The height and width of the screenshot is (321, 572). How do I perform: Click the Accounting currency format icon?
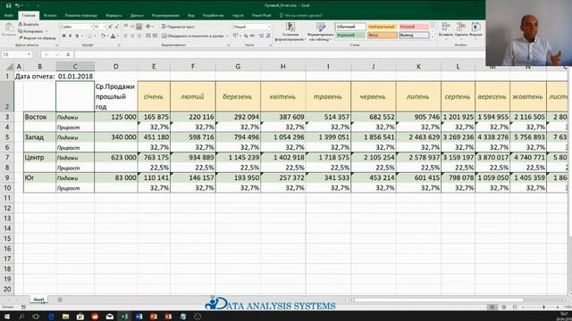[236, 36]
